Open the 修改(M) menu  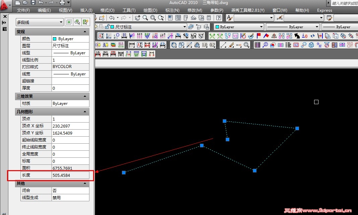click(195, 10)
